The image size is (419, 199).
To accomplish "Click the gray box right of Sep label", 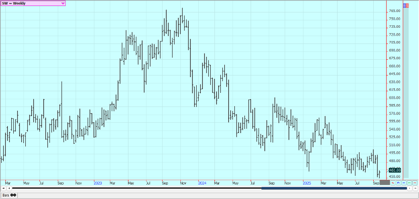I will click(385, 183).
